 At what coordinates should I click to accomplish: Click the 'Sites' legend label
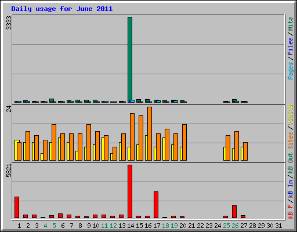[290, 140]
